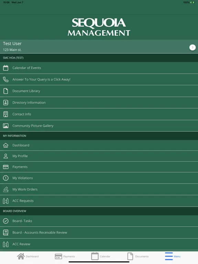This screenshot has width=198, height=264.
Task: Click the gavel icon beside My Work Orders
Action: [5, 189]
